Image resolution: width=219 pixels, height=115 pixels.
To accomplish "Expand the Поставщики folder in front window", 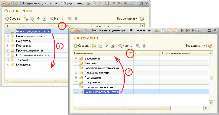I will pyautogui.click(x=76, y=78).
